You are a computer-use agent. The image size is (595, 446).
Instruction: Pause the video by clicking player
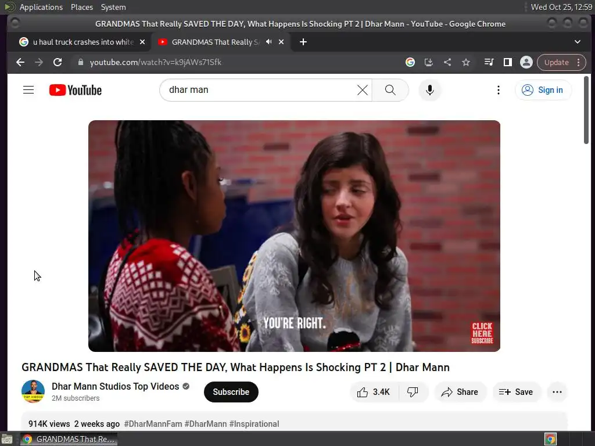pyautogui.click(x=294, y=236)
